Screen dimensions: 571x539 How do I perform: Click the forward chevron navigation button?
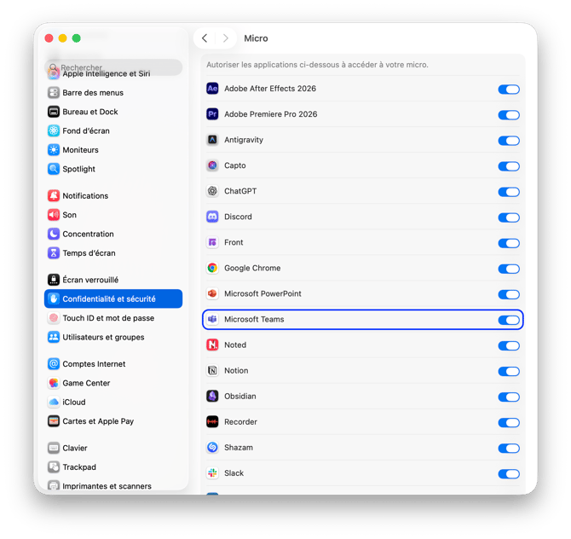226,38
